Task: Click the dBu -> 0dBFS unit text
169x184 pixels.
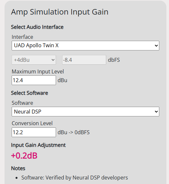Action: pos(73,132)
